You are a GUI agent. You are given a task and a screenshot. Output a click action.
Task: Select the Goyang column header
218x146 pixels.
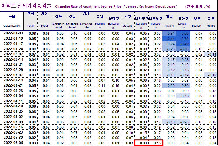click(x=128, y=21)
